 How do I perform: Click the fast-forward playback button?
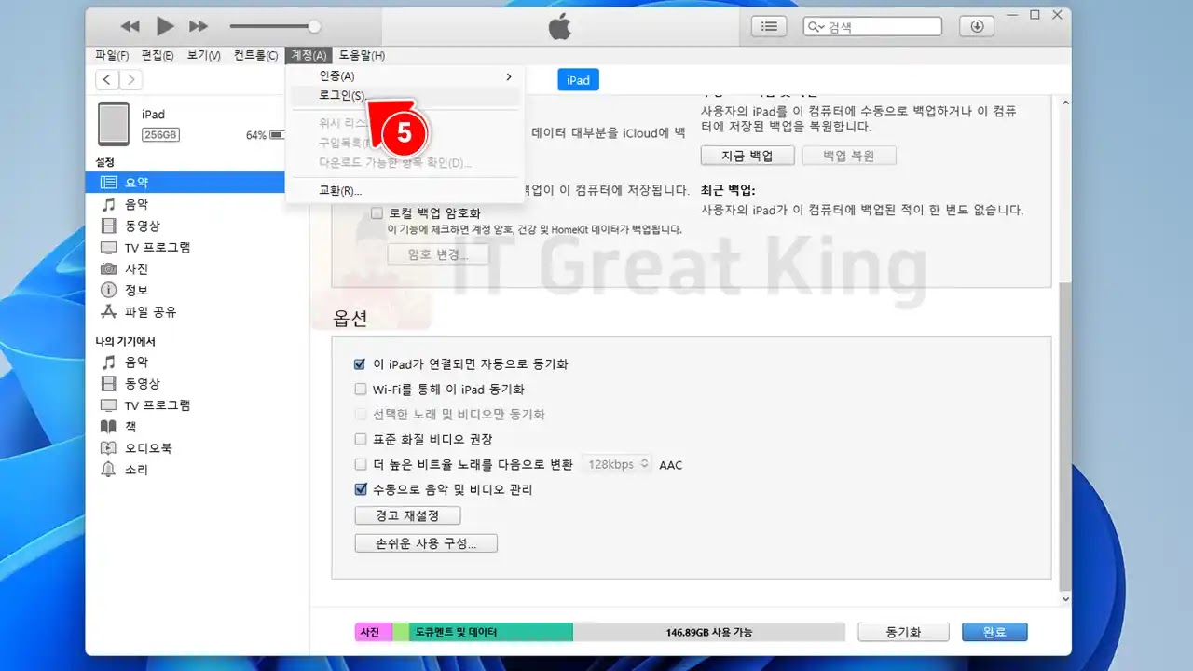tap(199, 26)
